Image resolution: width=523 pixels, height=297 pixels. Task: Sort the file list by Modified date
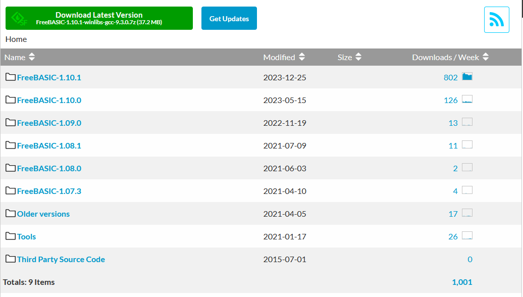click(x=284, y=57)
